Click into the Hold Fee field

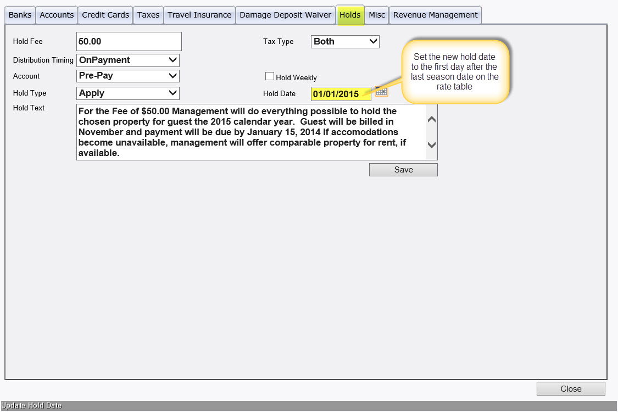click(129, 41)
